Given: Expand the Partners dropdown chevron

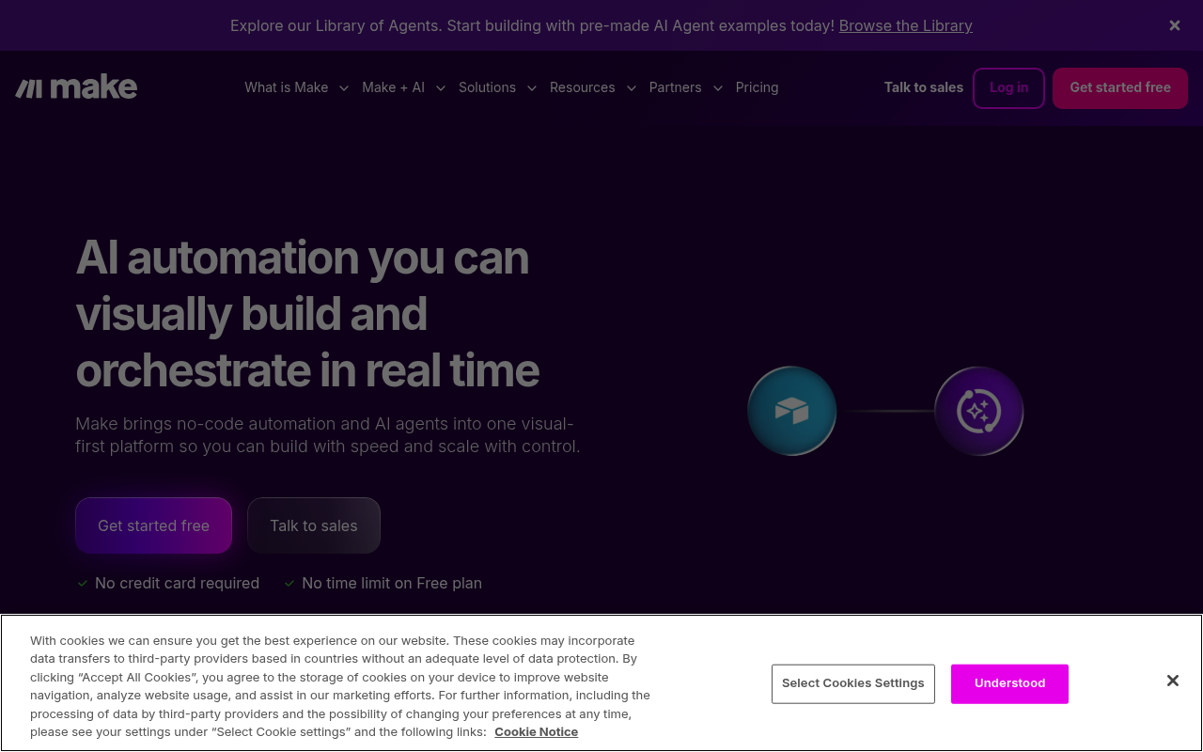Looking at the screenshot, I should (717, 88).
